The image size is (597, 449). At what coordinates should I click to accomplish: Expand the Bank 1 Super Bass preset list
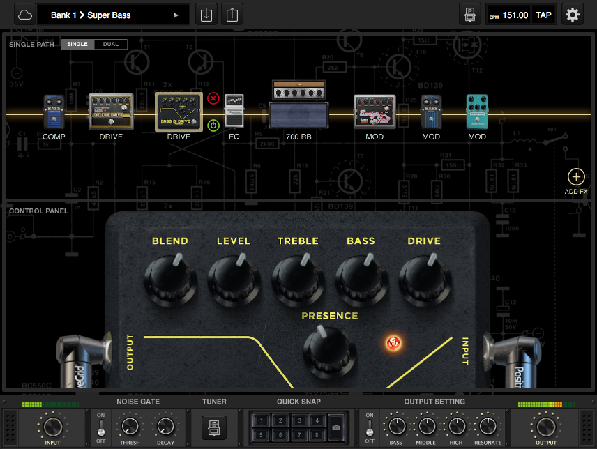[x=176, y=14]
